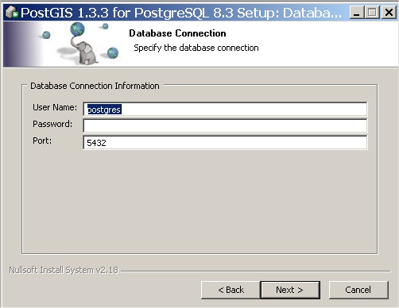The height and width of the screenshot is (308, 399).
Task: Click the PostGIS elephant globe logo
Action: [x=81, y=44]
